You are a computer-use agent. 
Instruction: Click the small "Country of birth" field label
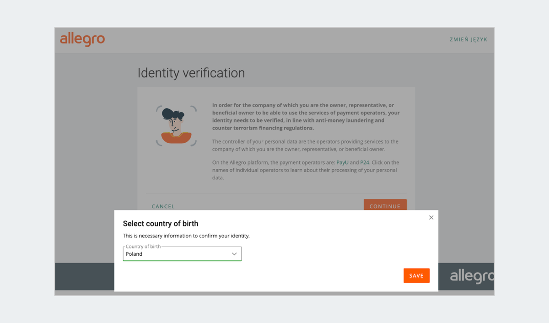point(143,247)
